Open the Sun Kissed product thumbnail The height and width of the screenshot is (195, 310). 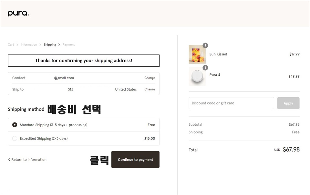pos(197,54)
